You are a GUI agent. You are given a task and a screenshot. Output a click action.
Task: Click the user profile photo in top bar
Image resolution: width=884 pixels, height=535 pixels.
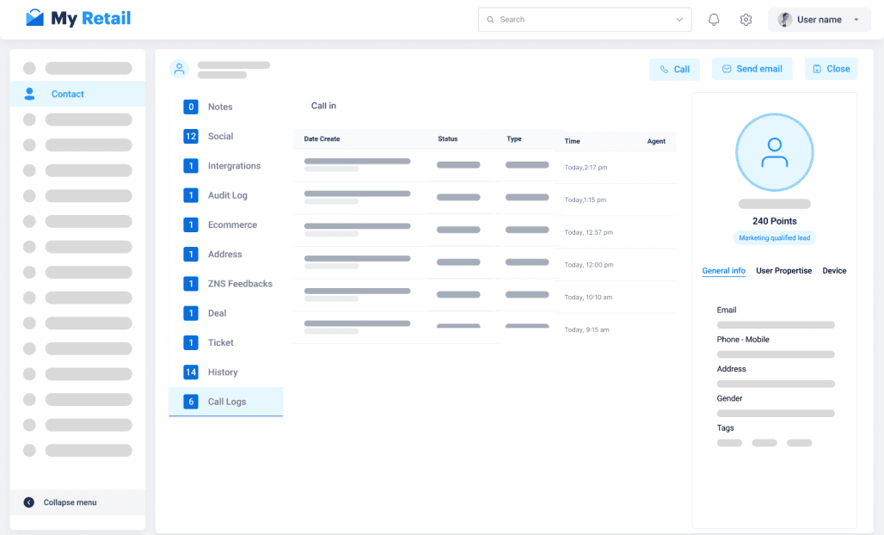click(x=785, y=20)
